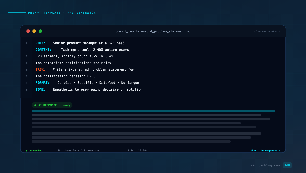Click the green connected status indicator
The image size is (306, 173).
[34, 151]
